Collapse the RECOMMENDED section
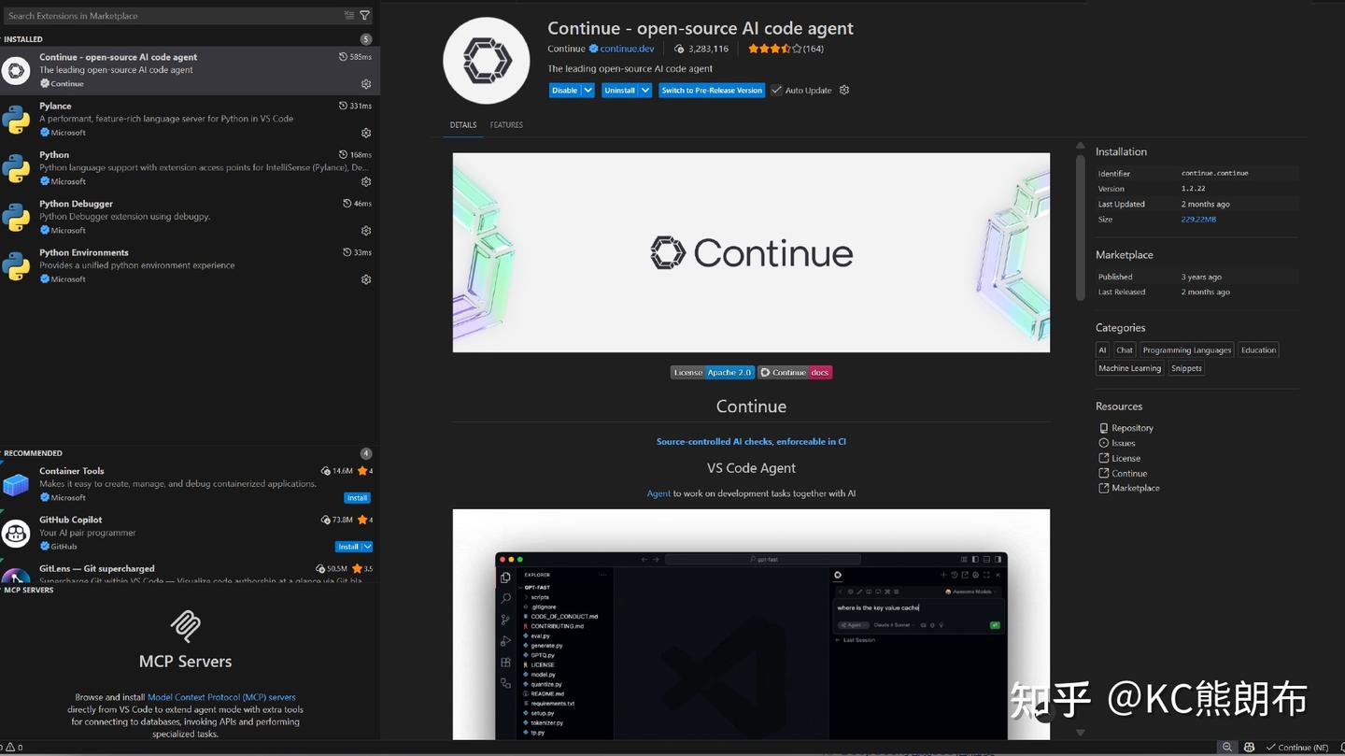 (33, 453)
